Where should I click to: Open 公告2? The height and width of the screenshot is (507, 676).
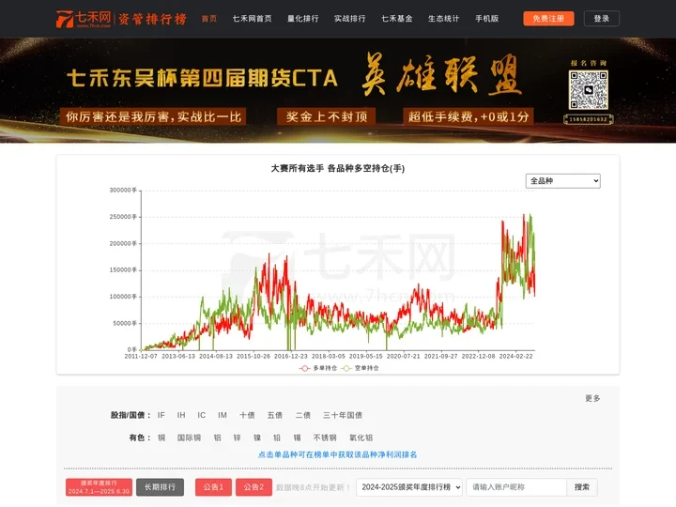pos(253,487)
